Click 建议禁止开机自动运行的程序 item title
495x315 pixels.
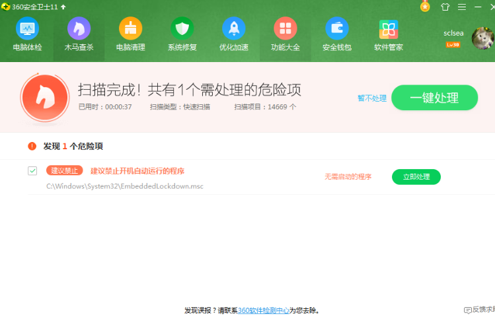pyautogui.click(x=137, y=171)
